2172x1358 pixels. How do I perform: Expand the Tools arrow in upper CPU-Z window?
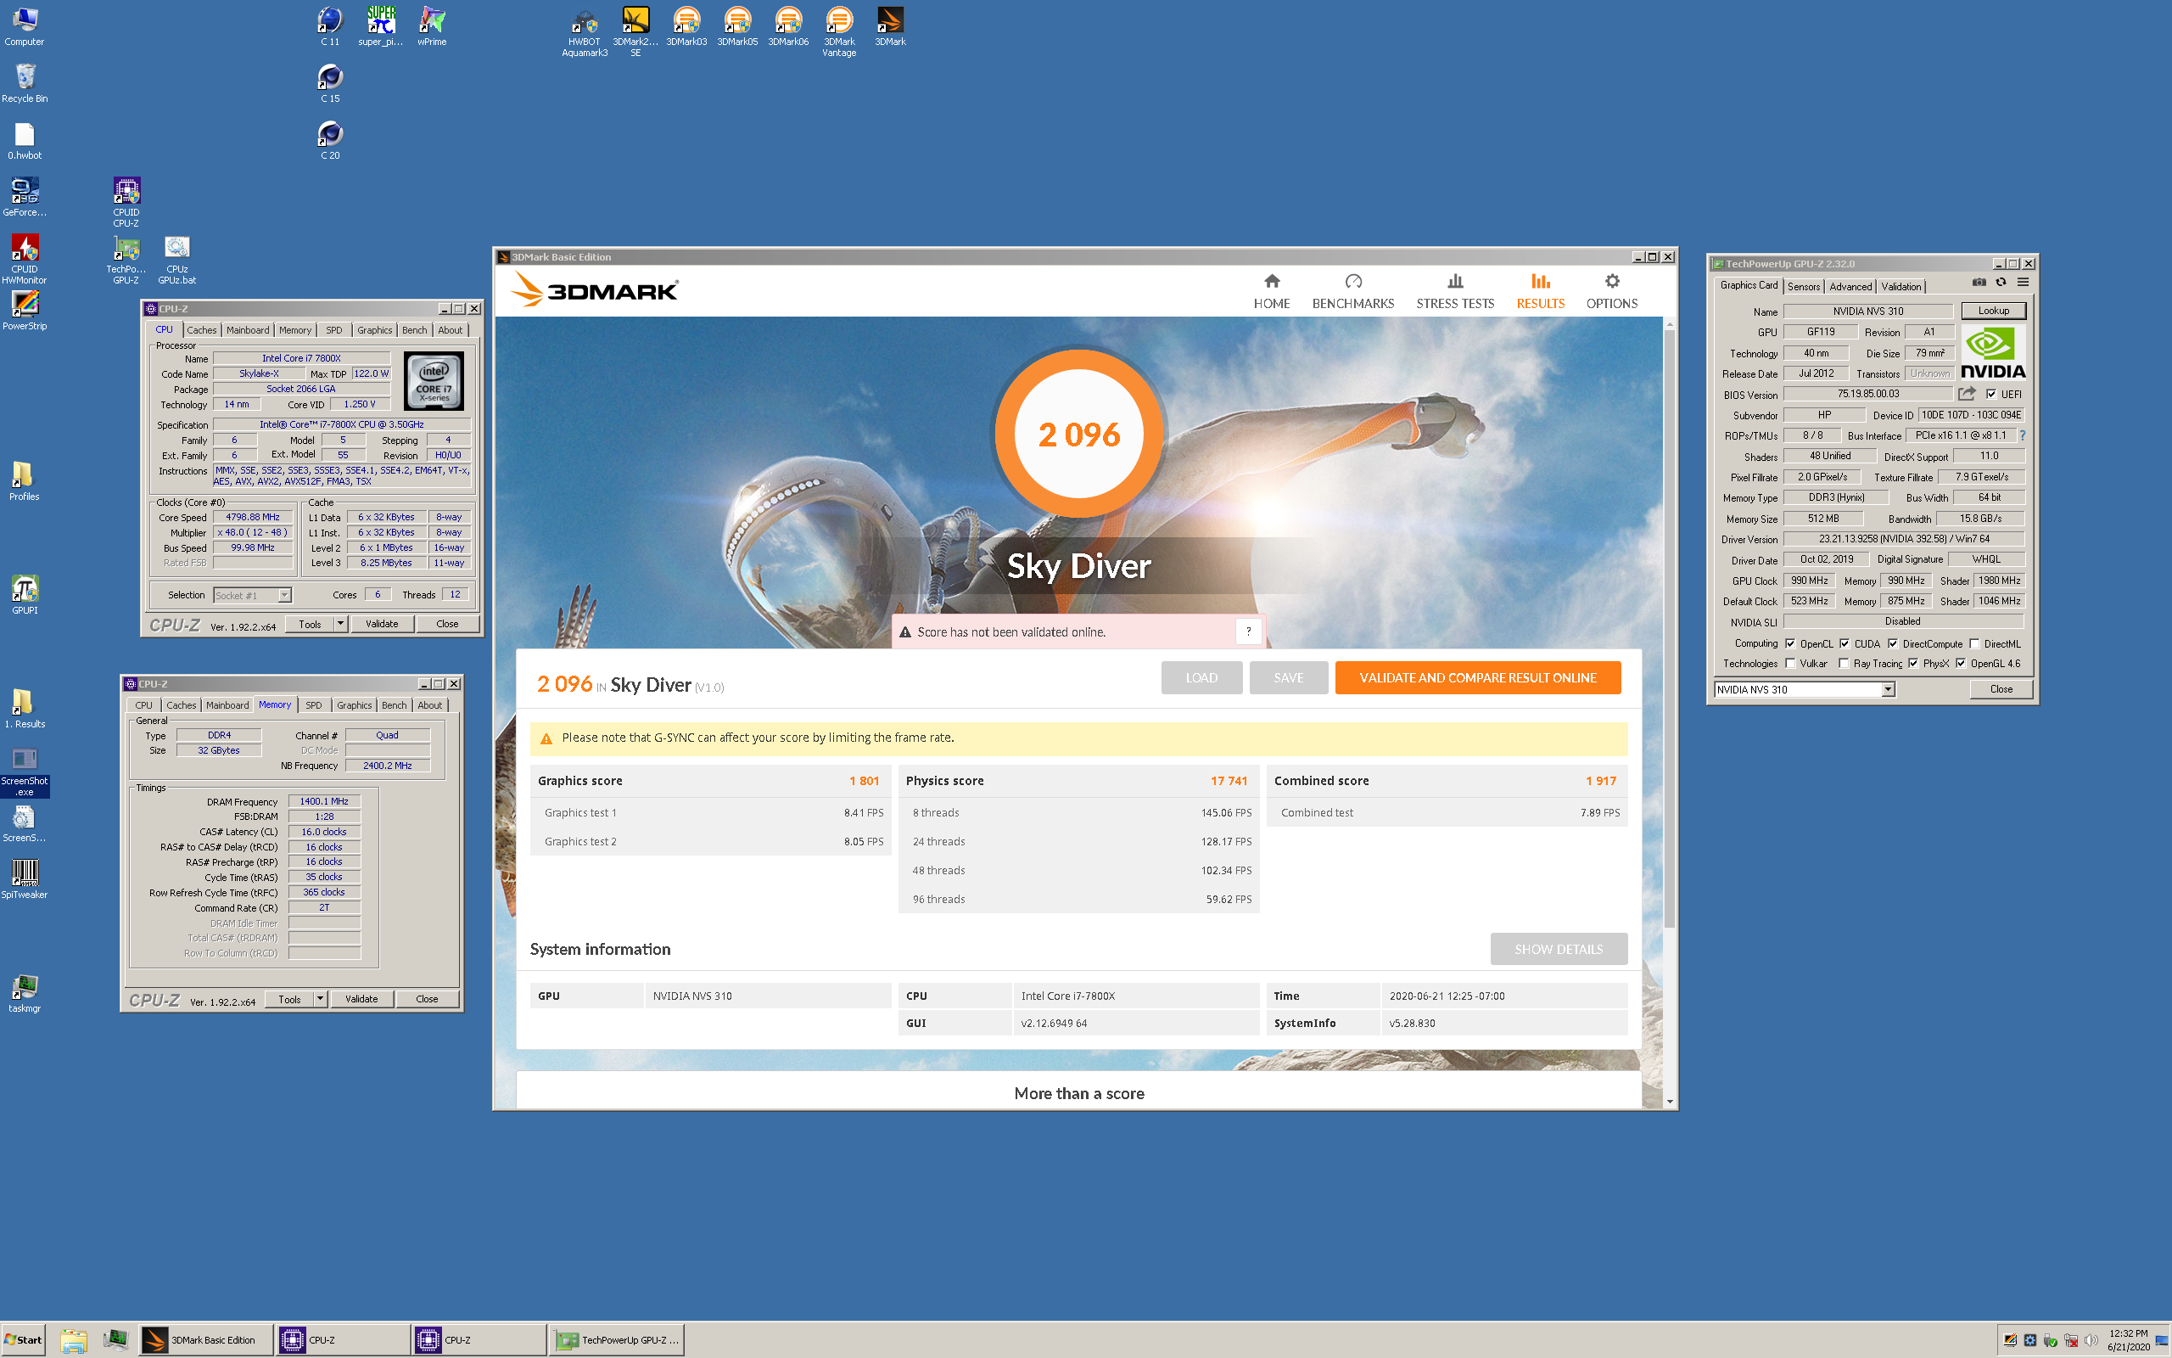(x=340, y=623)
